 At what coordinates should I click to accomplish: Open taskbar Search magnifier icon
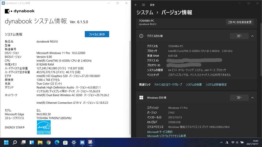click(15, 142)
